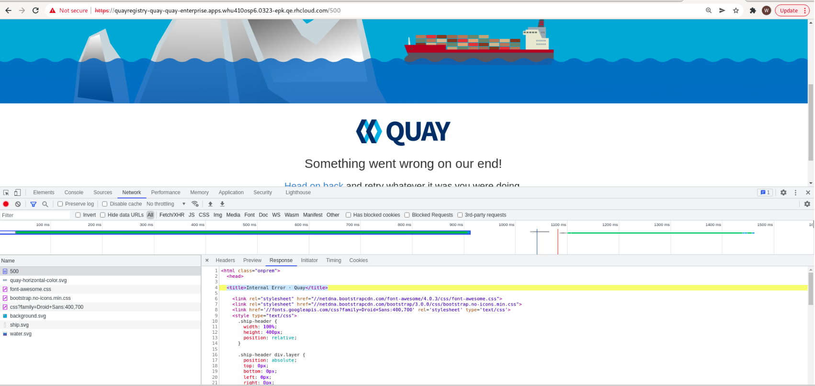Viewport: 815px width, 386px height.
Task: Select ship.svg request row
Action: click(101, 325)
